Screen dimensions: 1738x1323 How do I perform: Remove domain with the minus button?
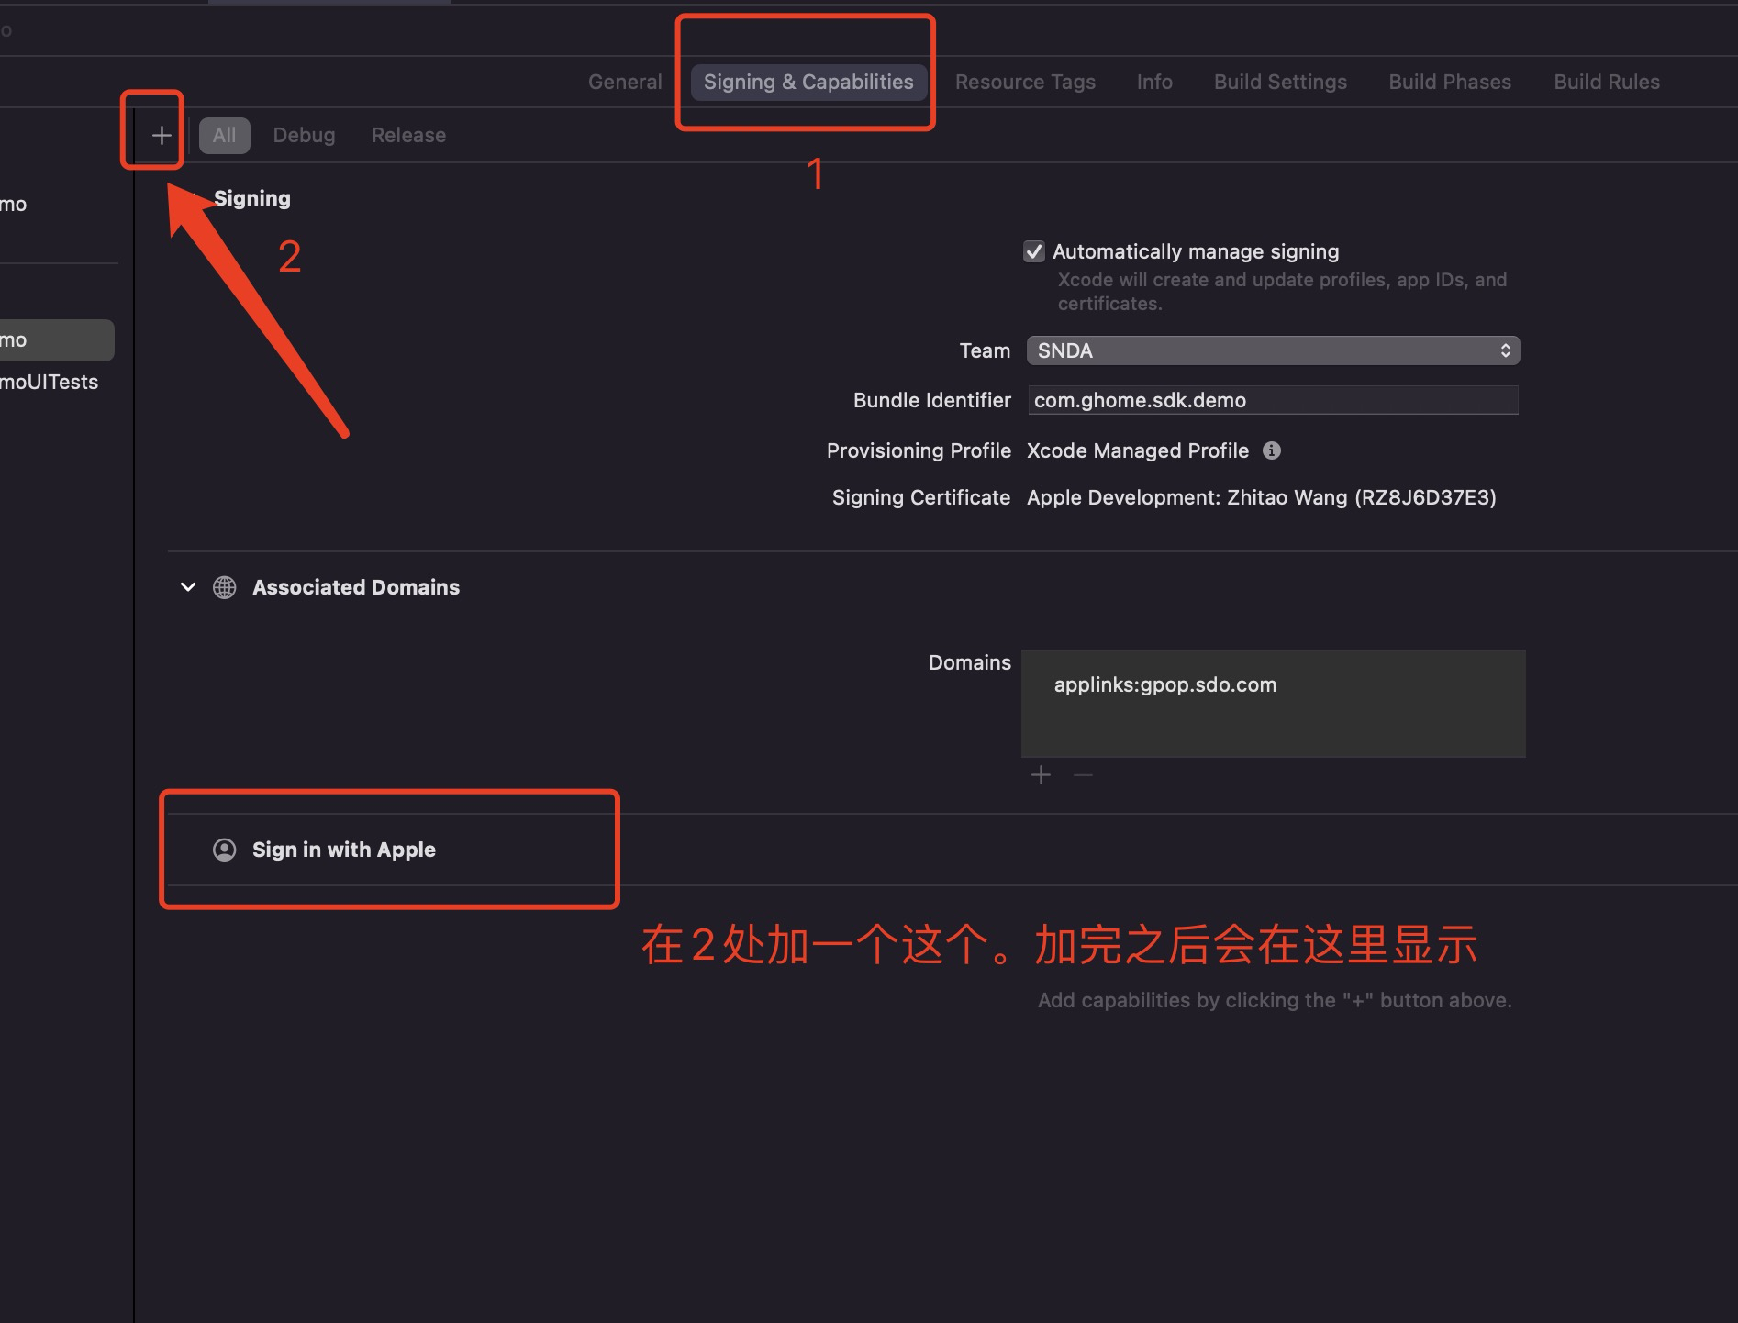pos(1083,775)
